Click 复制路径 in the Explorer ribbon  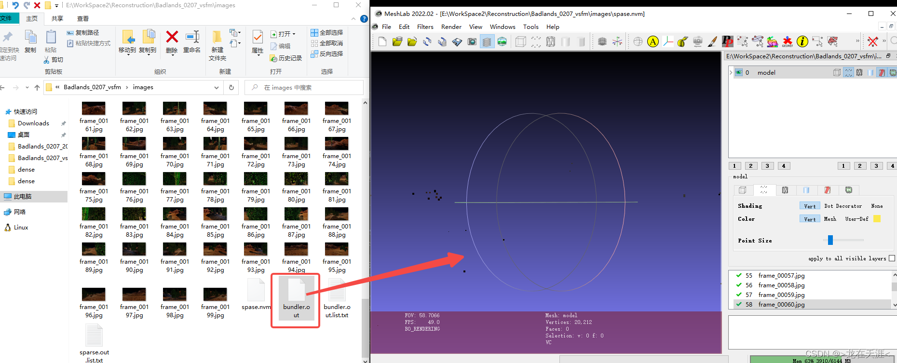pyautogui.click(x=83, y=32)
